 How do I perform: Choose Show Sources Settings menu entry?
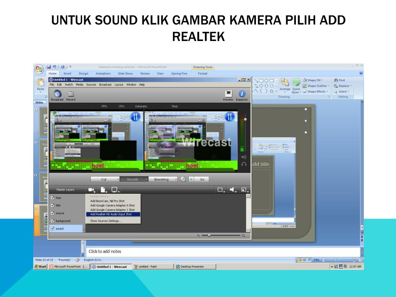106,221
